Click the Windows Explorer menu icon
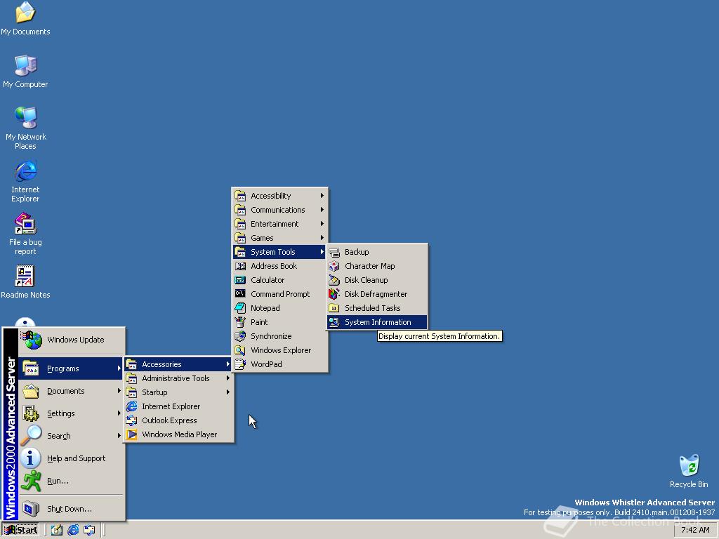Screen dimensions: 719x539 [240, 351]
